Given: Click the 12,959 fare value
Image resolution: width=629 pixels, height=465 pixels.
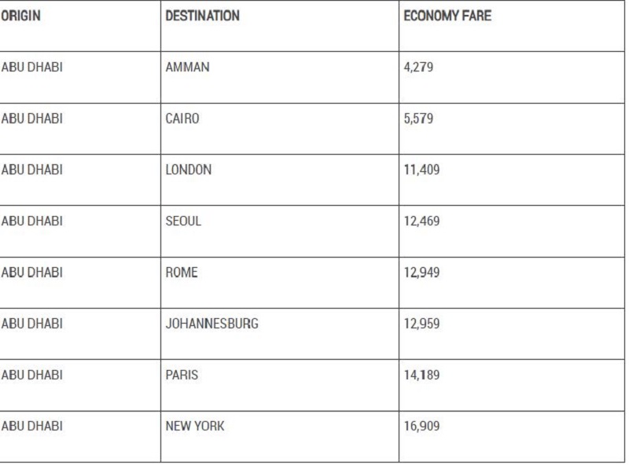Looking at the screenshot, I should pos(421,324).
